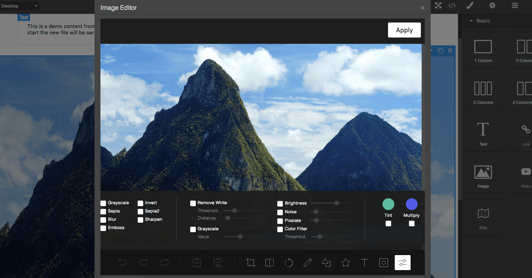Select the Crop tool

[x=251, y=263]
